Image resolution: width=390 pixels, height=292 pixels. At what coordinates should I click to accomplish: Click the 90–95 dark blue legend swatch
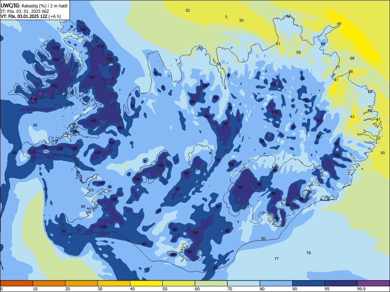point(308,283)
